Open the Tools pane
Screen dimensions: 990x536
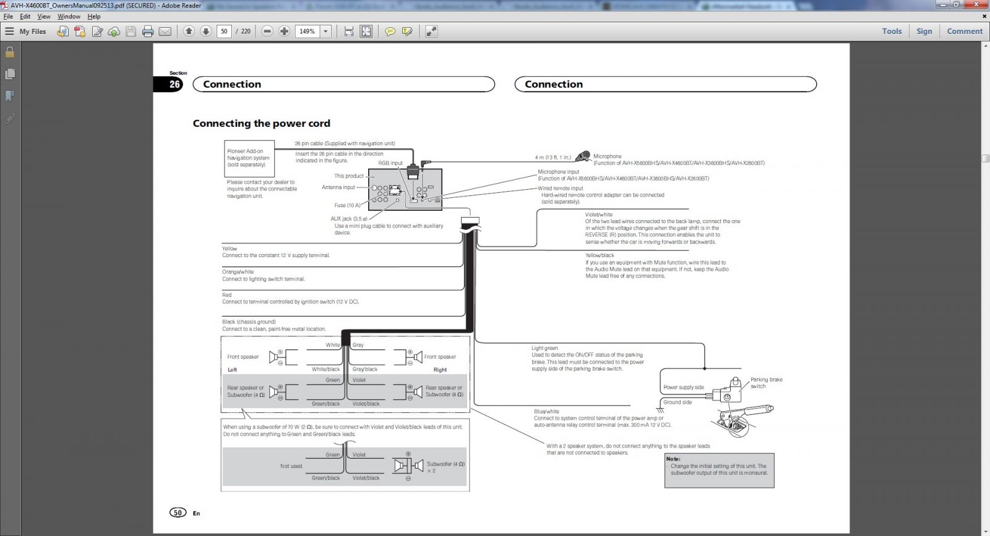tap(892, 31)
